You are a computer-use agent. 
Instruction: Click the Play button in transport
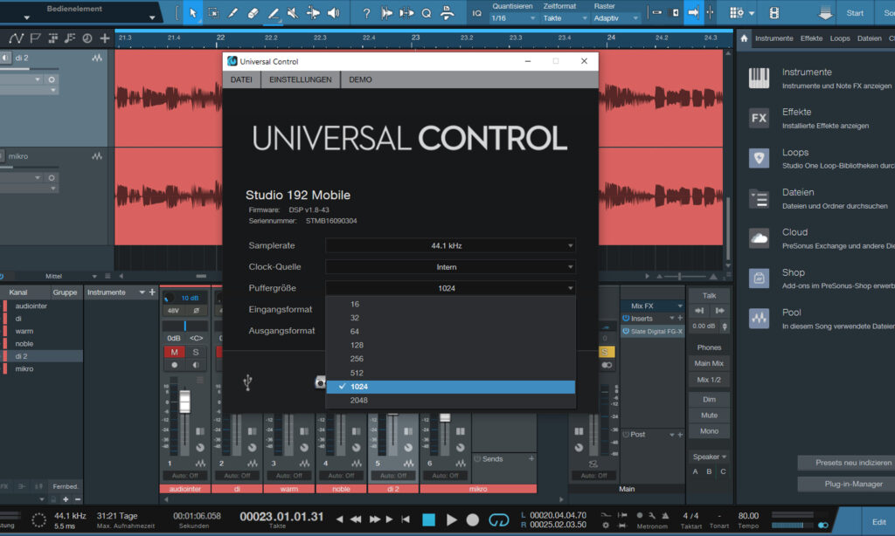click(452, 519)
